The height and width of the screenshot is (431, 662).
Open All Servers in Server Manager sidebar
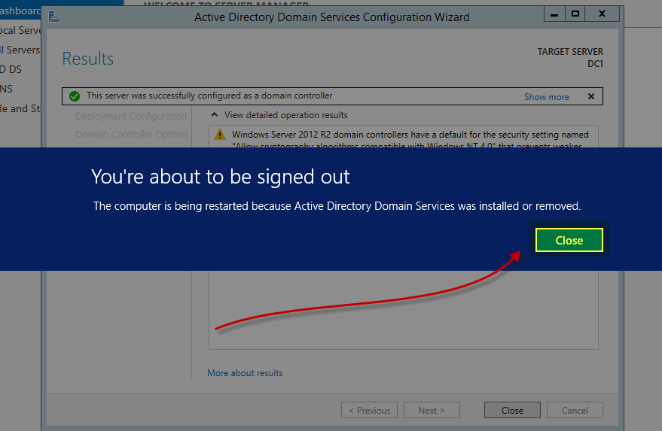point(20,50)
